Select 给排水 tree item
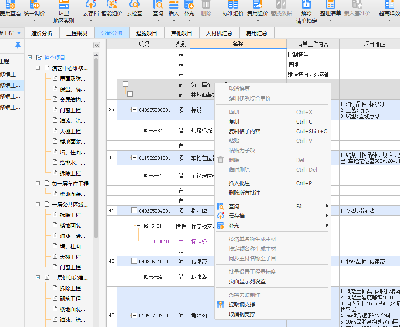400x327 pixels. click(x=72, y=162)
